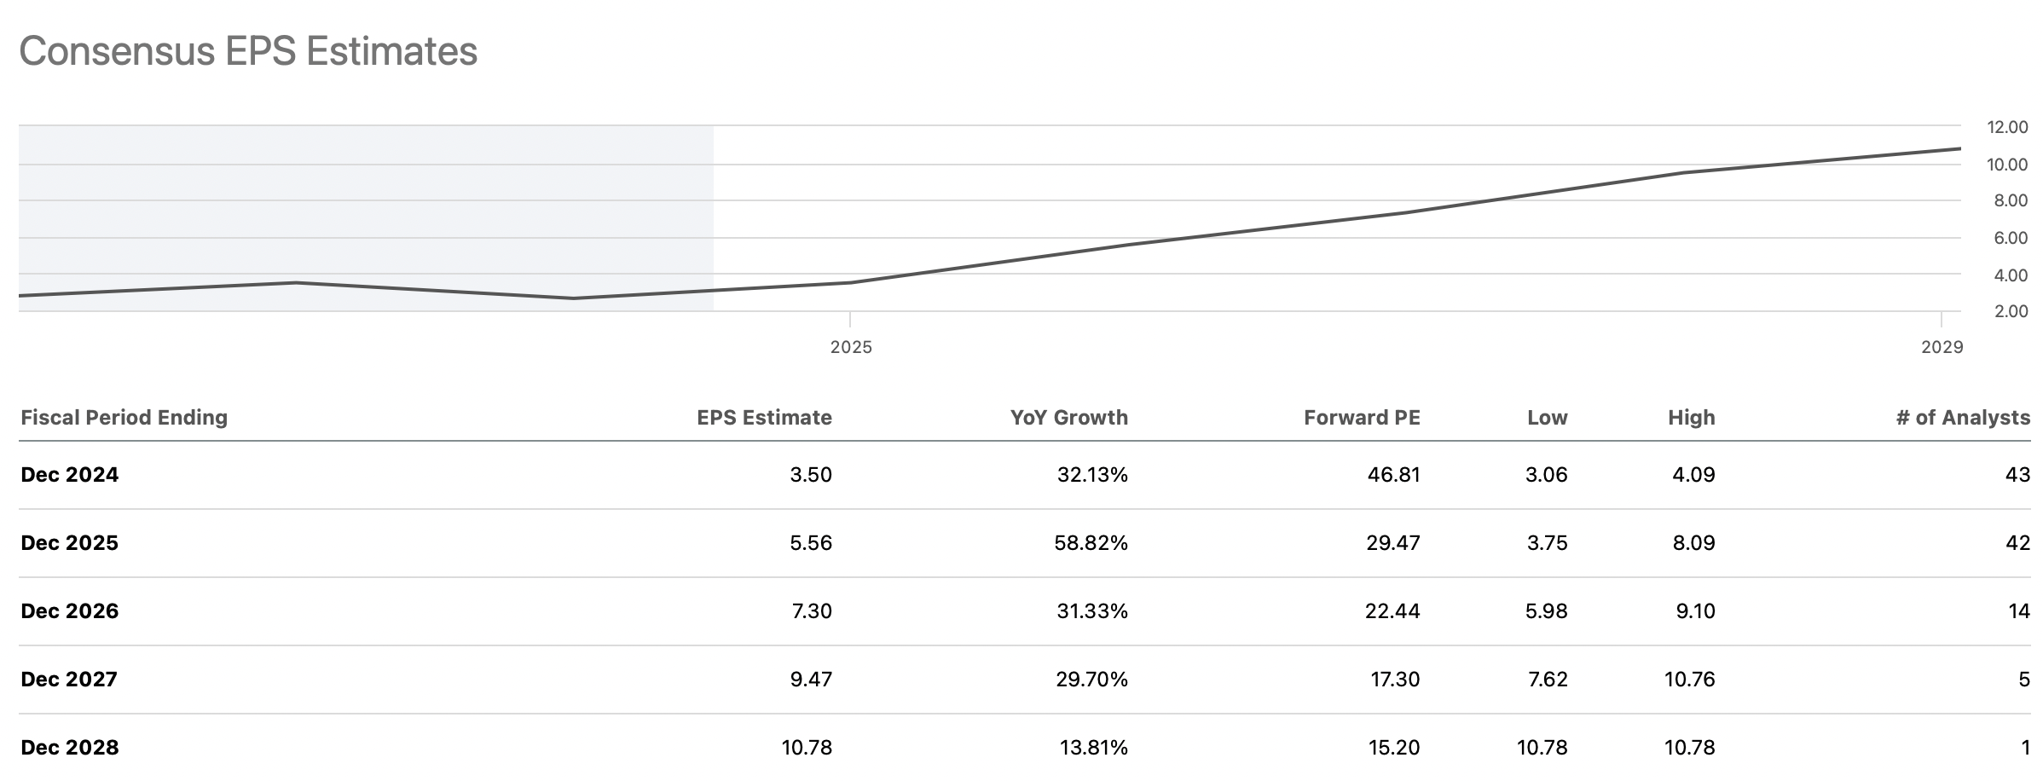Screen dimensions: 2043x781
Task: Click the Dec 2027 row label
Action: point(69,680)
